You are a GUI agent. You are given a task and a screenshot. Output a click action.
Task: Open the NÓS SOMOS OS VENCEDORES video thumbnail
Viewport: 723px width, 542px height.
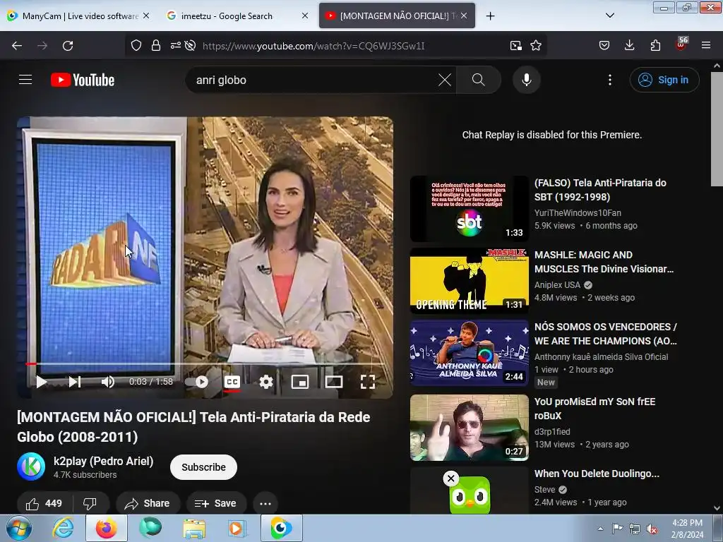click(x=470, y=353)
